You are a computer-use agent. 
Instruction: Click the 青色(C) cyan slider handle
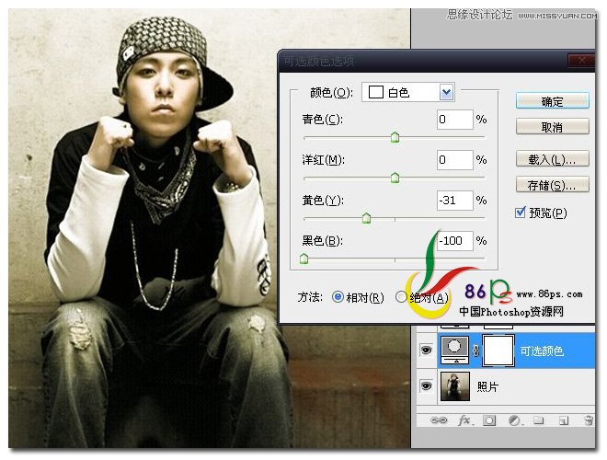(x=395, y=137)
